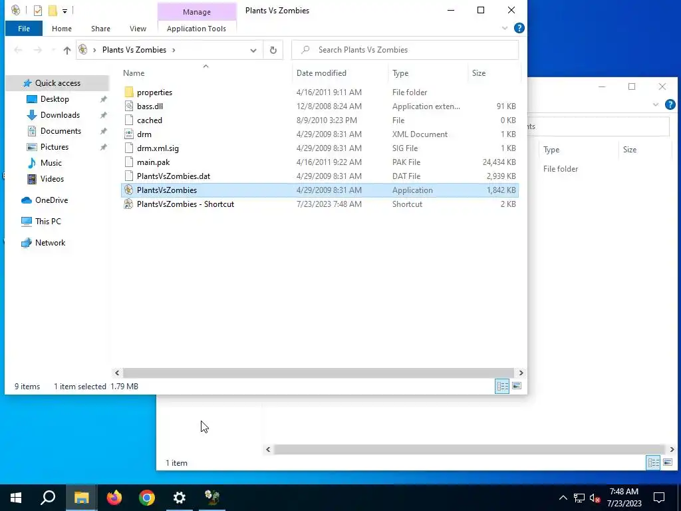This screenshot has height=511, width=681.
Task: Launch Google Chrome from the taskbar
Action: (147, 498)
